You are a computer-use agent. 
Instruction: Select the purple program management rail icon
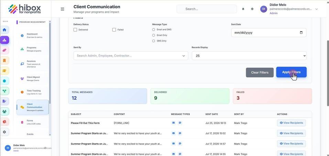(x=4, y=40)
